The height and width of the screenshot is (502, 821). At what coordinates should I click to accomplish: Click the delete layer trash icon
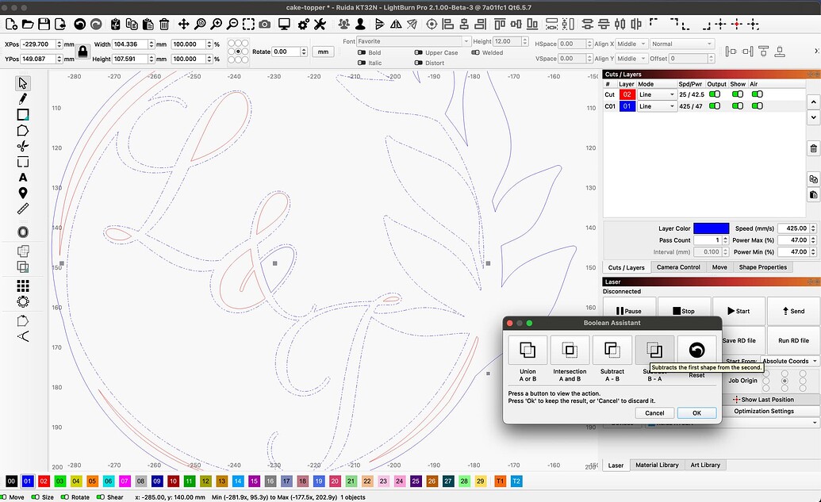coord(812,148)
